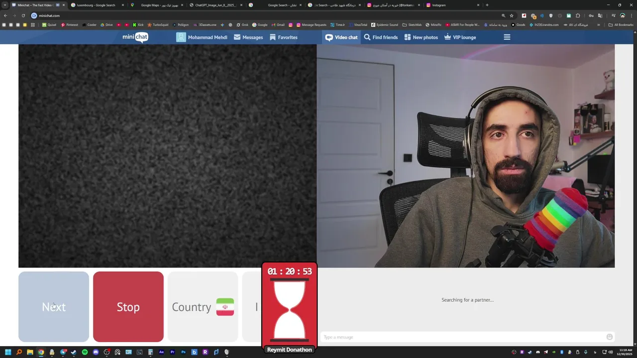Image resolution: width=637 pixels, height=358 pixels.
Task: Open Photoshop from taskbar
Action: tap(183, 353)
